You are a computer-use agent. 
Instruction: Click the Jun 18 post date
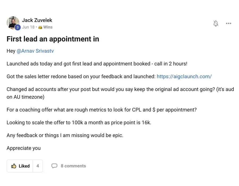tap(28, 27)
